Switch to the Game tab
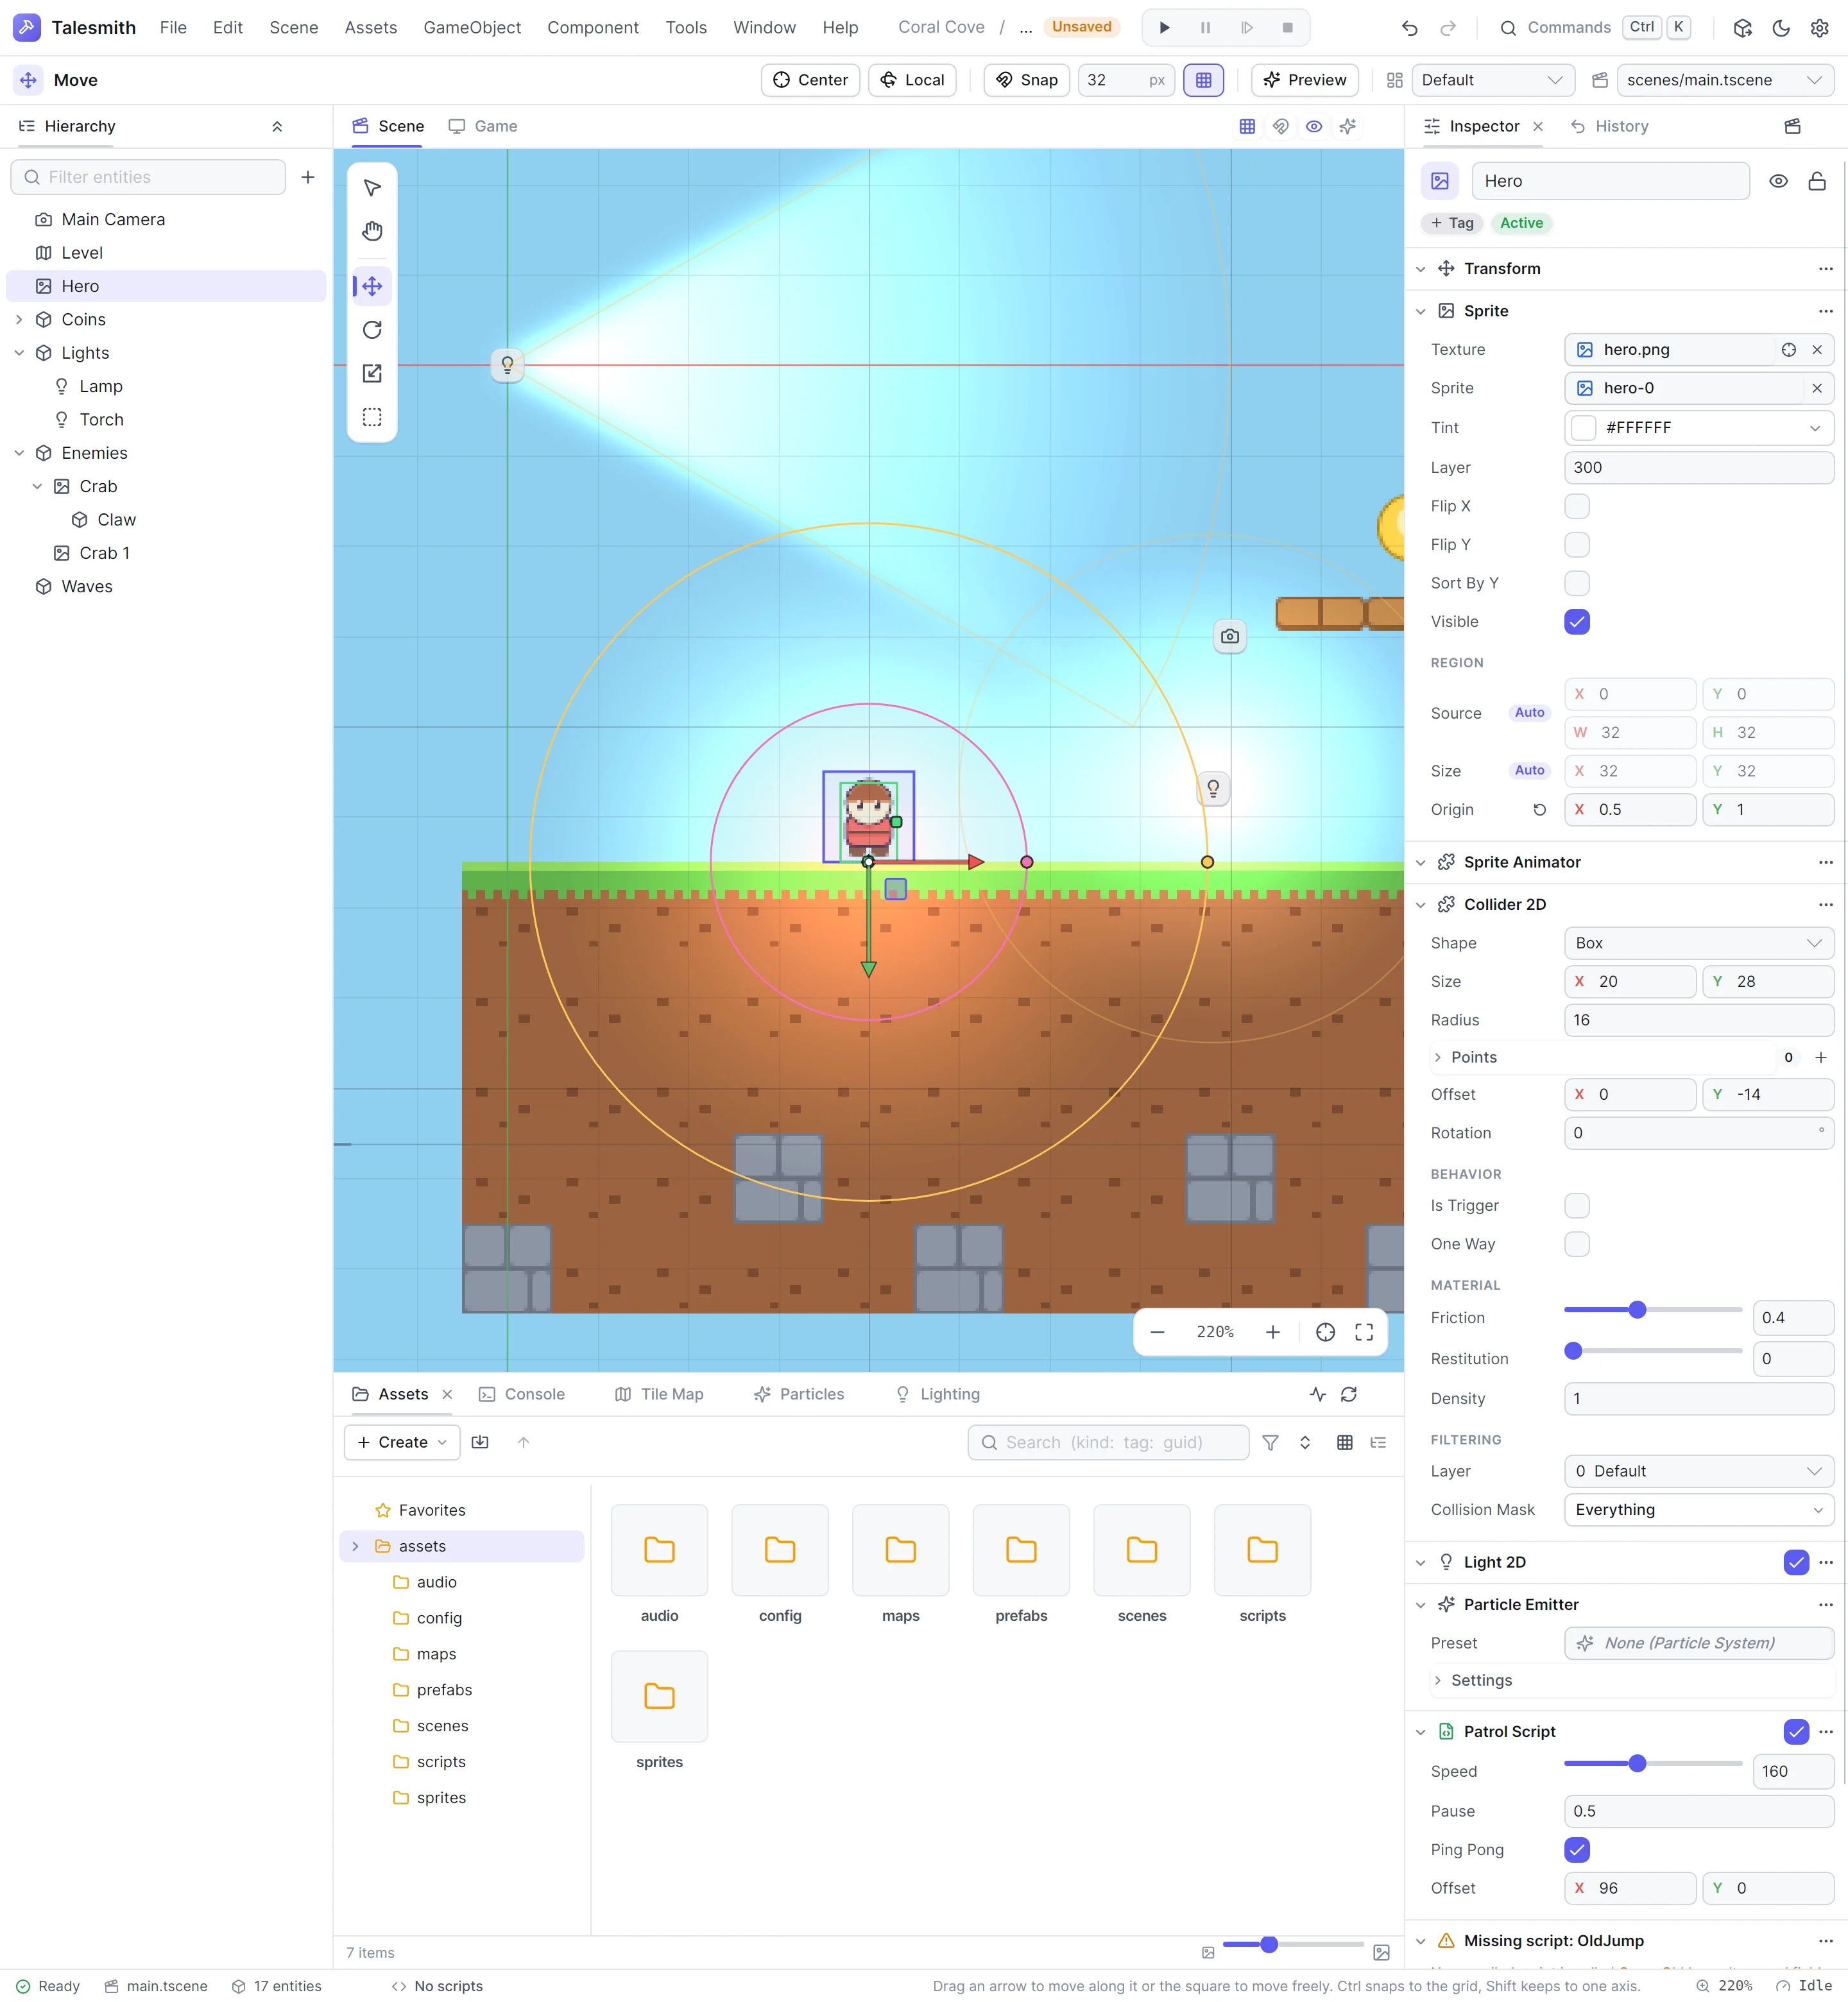Screen dimensions: 1848x2002 (x=483, y=126)
